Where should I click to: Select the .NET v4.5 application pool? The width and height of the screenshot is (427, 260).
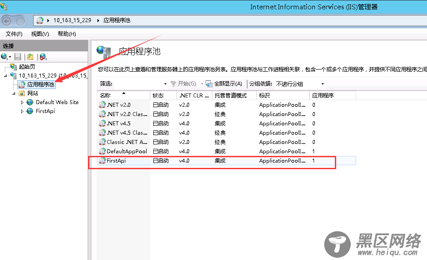coord(227,123)
